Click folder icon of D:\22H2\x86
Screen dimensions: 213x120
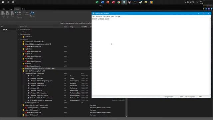click(23, 54)
